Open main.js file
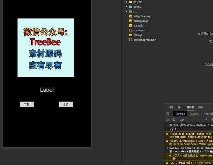 [138, 35]
